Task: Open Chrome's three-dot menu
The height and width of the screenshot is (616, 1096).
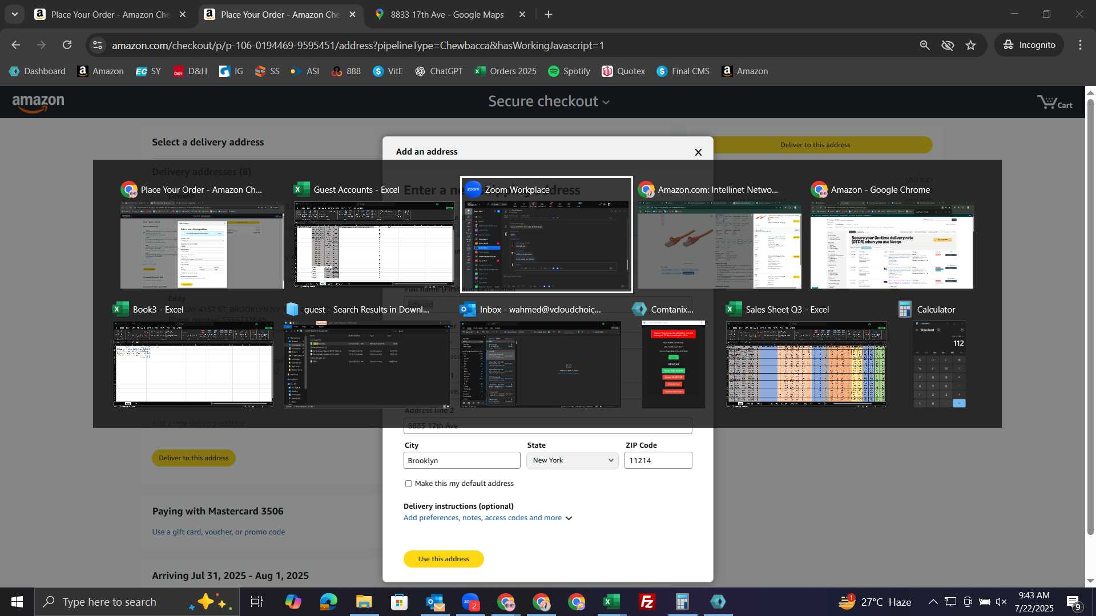Action: [1080, 45]
